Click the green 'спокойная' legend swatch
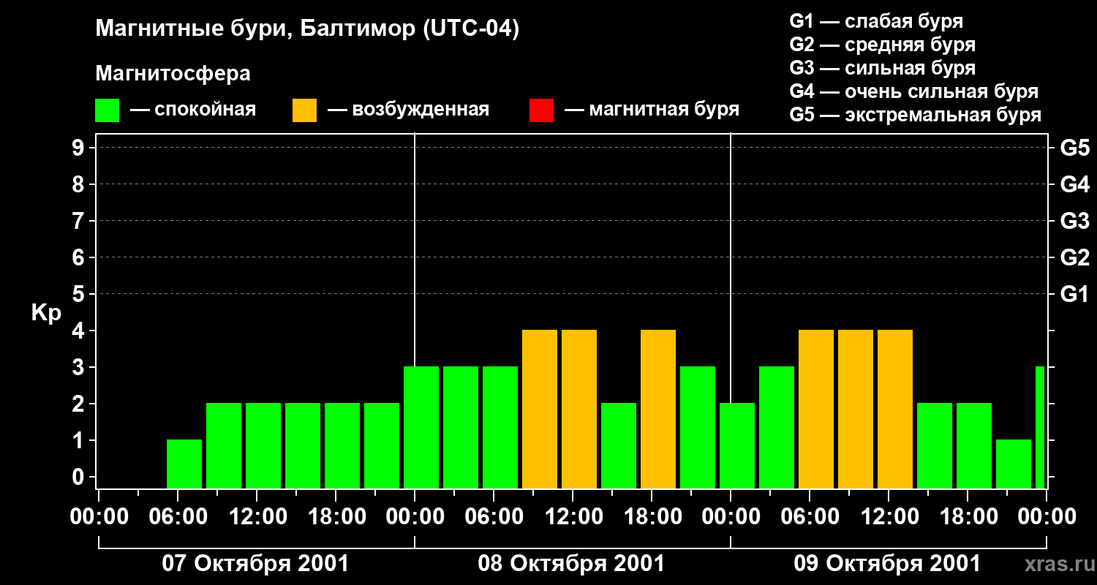 [x=107, y=110]
